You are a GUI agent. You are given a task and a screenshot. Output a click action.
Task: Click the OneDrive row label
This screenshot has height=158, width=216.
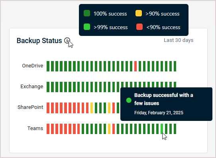(33, 66)
